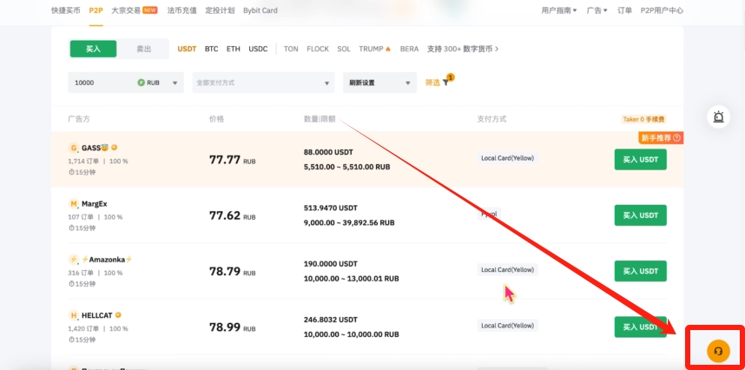Click the Taker 0 手续费 label
Viewport: 745px width, 370px height.
click(643, 119)
